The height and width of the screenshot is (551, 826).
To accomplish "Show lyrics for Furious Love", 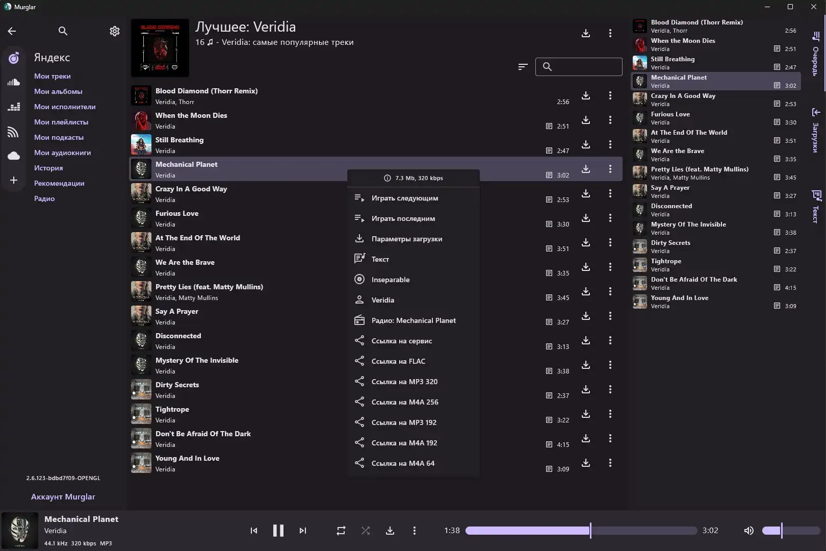I will (x=549, y=224).
